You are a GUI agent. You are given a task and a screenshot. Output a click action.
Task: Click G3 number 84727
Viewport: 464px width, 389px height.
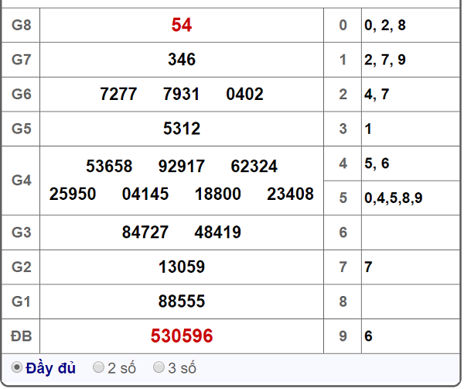[x=145, y=232]
